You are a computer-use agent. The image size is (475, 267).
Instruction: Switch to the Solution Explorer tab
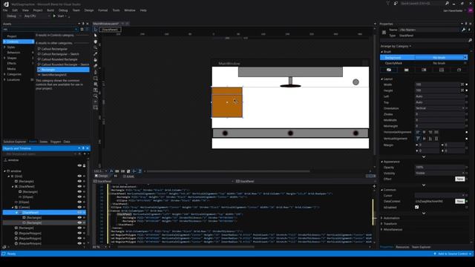pyautogui.click(x=15, y=142)
